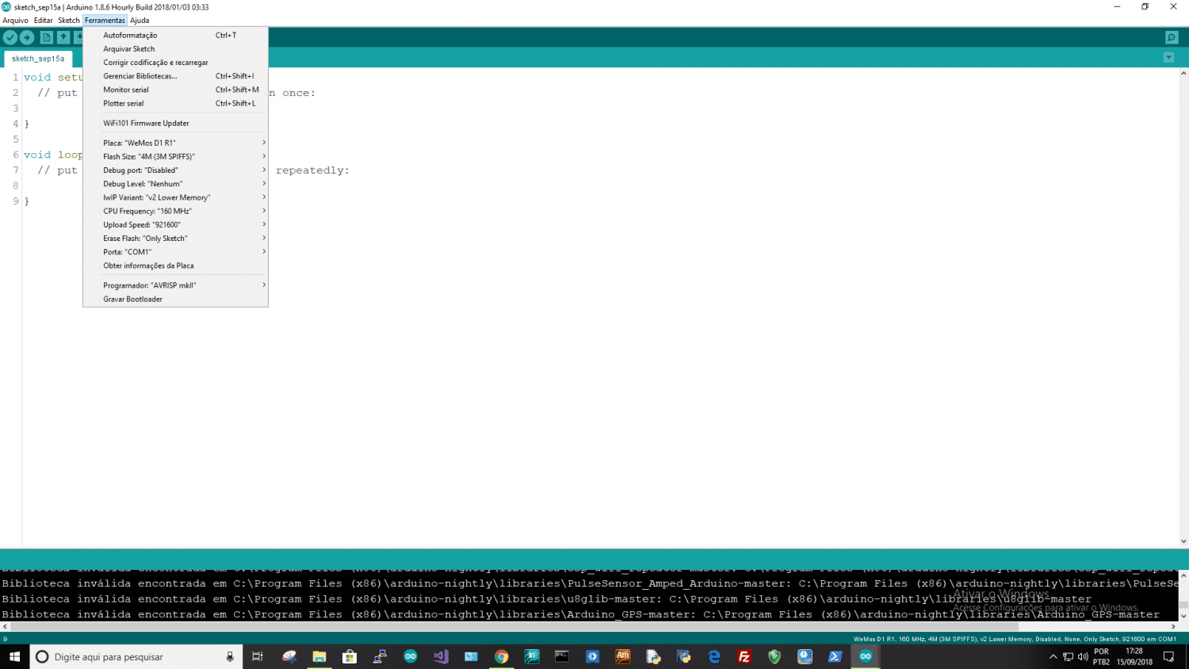The height and width of the screenshot is (669, 1189).
Task: Click the Windows search box
Action: coord(135,656)
